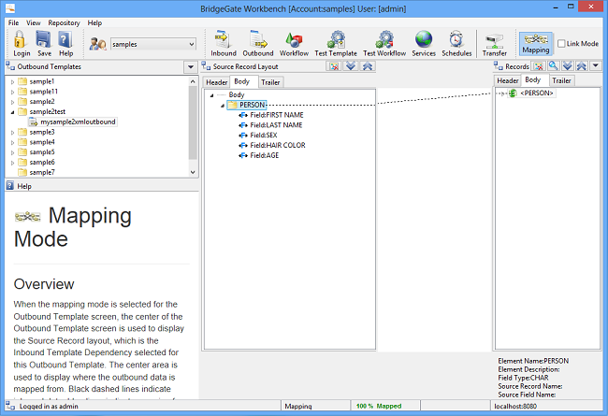Image resolution: width=608 pixels, height=416 pixels.
Task: Expand the sample6 folder
Action: (x=12, y=163)
